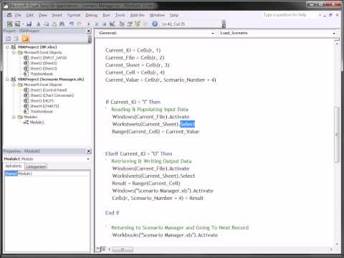Screen dimensions: 344x258
Task: Close the Project explorer panel
Action: click(x=89, y=31)
